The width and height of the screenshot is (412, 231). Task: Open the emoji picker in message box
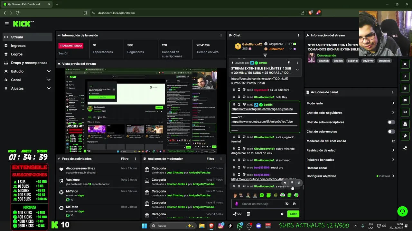pos(294,204)
